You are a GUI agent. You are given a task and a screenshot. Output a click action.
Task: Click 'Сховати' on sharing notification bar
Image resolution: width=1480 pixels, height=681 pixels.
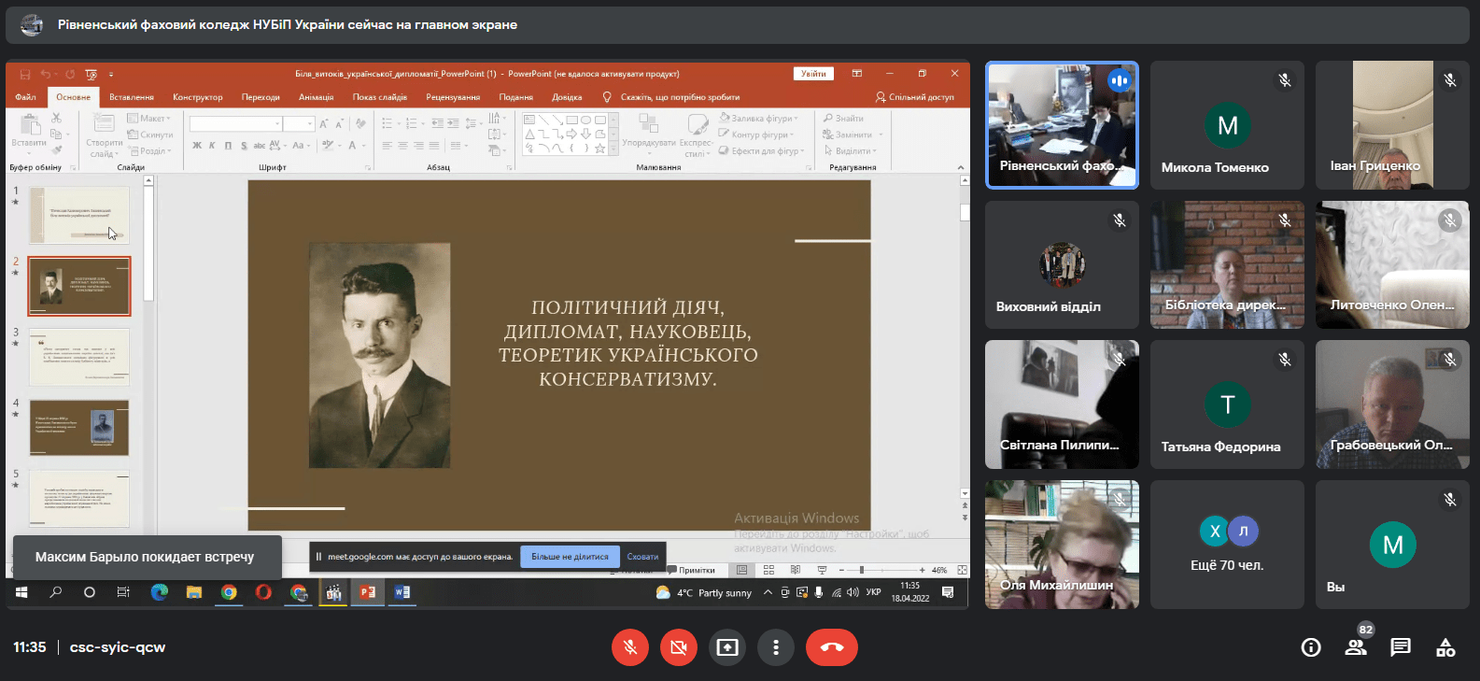tap(642, 557)
